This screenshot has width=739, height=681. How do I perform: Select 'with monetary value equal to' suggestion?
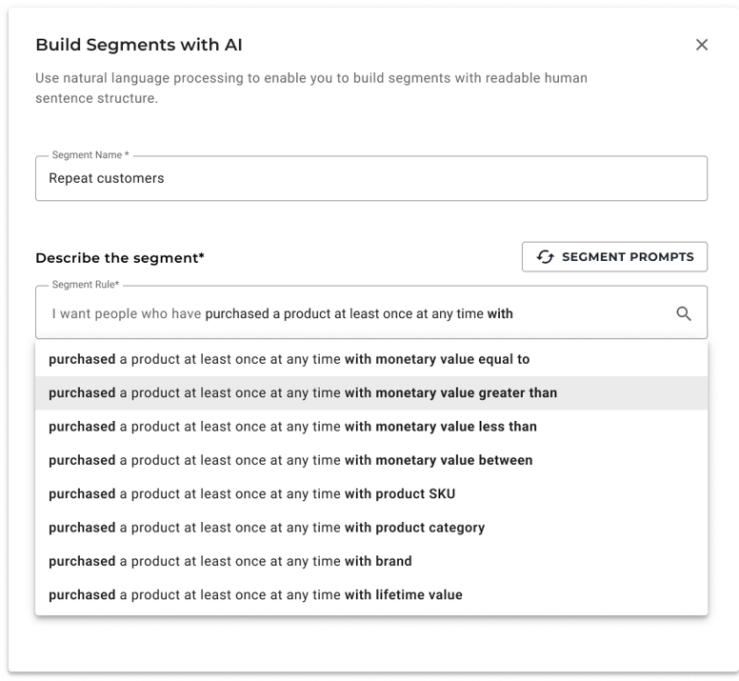pos(289,359)
